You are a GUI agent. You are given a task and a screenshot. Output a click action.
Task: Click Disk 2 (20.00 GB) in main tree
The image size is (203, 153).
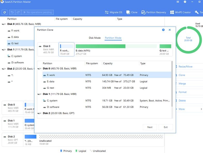pos(21,69)
